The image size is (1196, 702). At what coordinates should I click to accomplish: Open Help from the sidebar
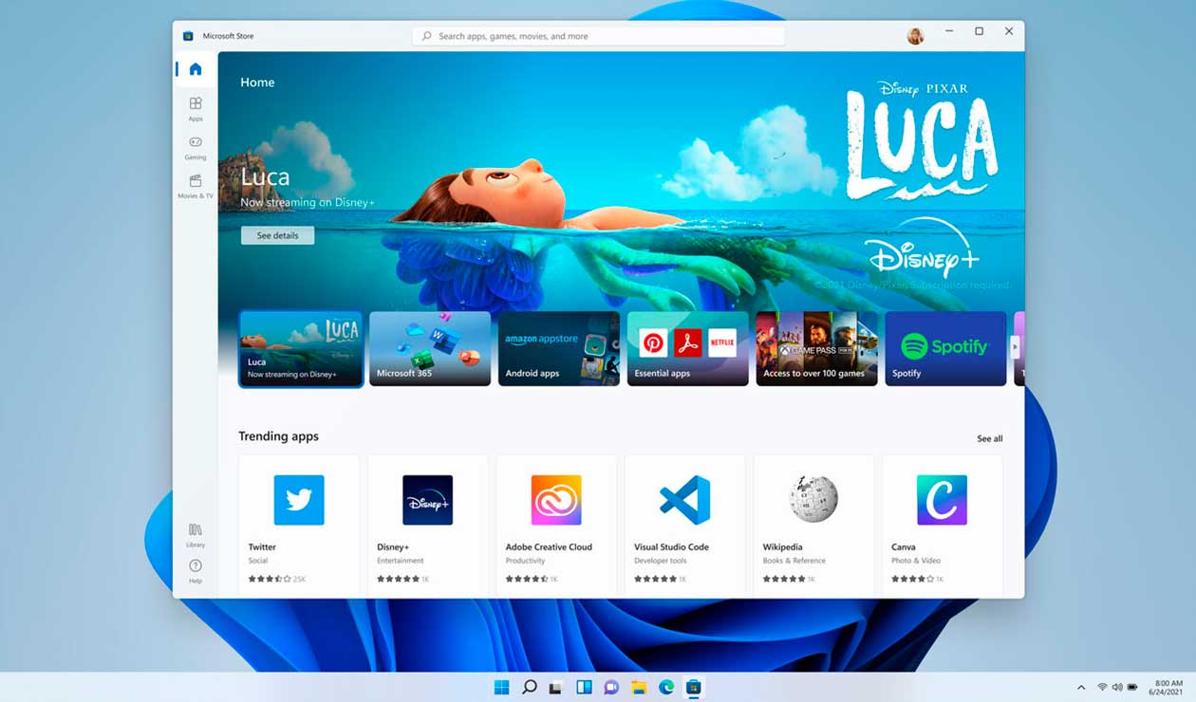(196, 571)
